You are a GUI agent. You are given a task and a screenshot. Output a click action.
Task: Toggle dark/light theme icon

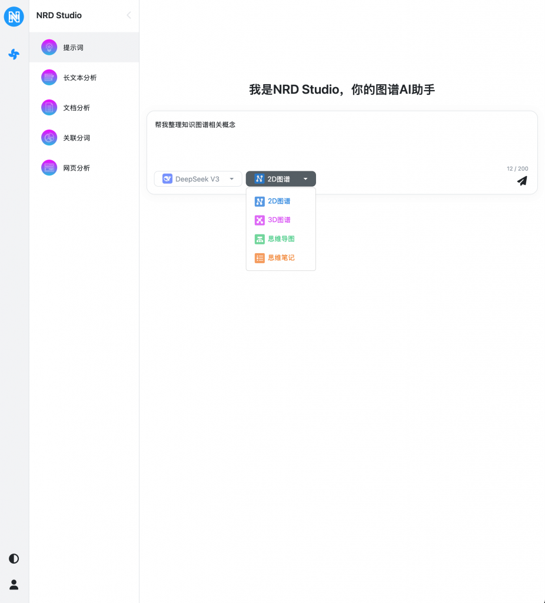(14, 558)
